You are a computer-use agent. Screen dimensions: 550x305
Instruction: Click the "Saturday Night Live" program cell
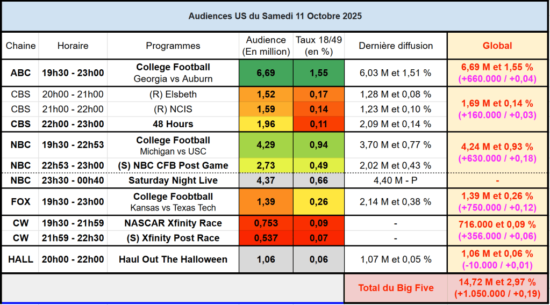point(173,180)
